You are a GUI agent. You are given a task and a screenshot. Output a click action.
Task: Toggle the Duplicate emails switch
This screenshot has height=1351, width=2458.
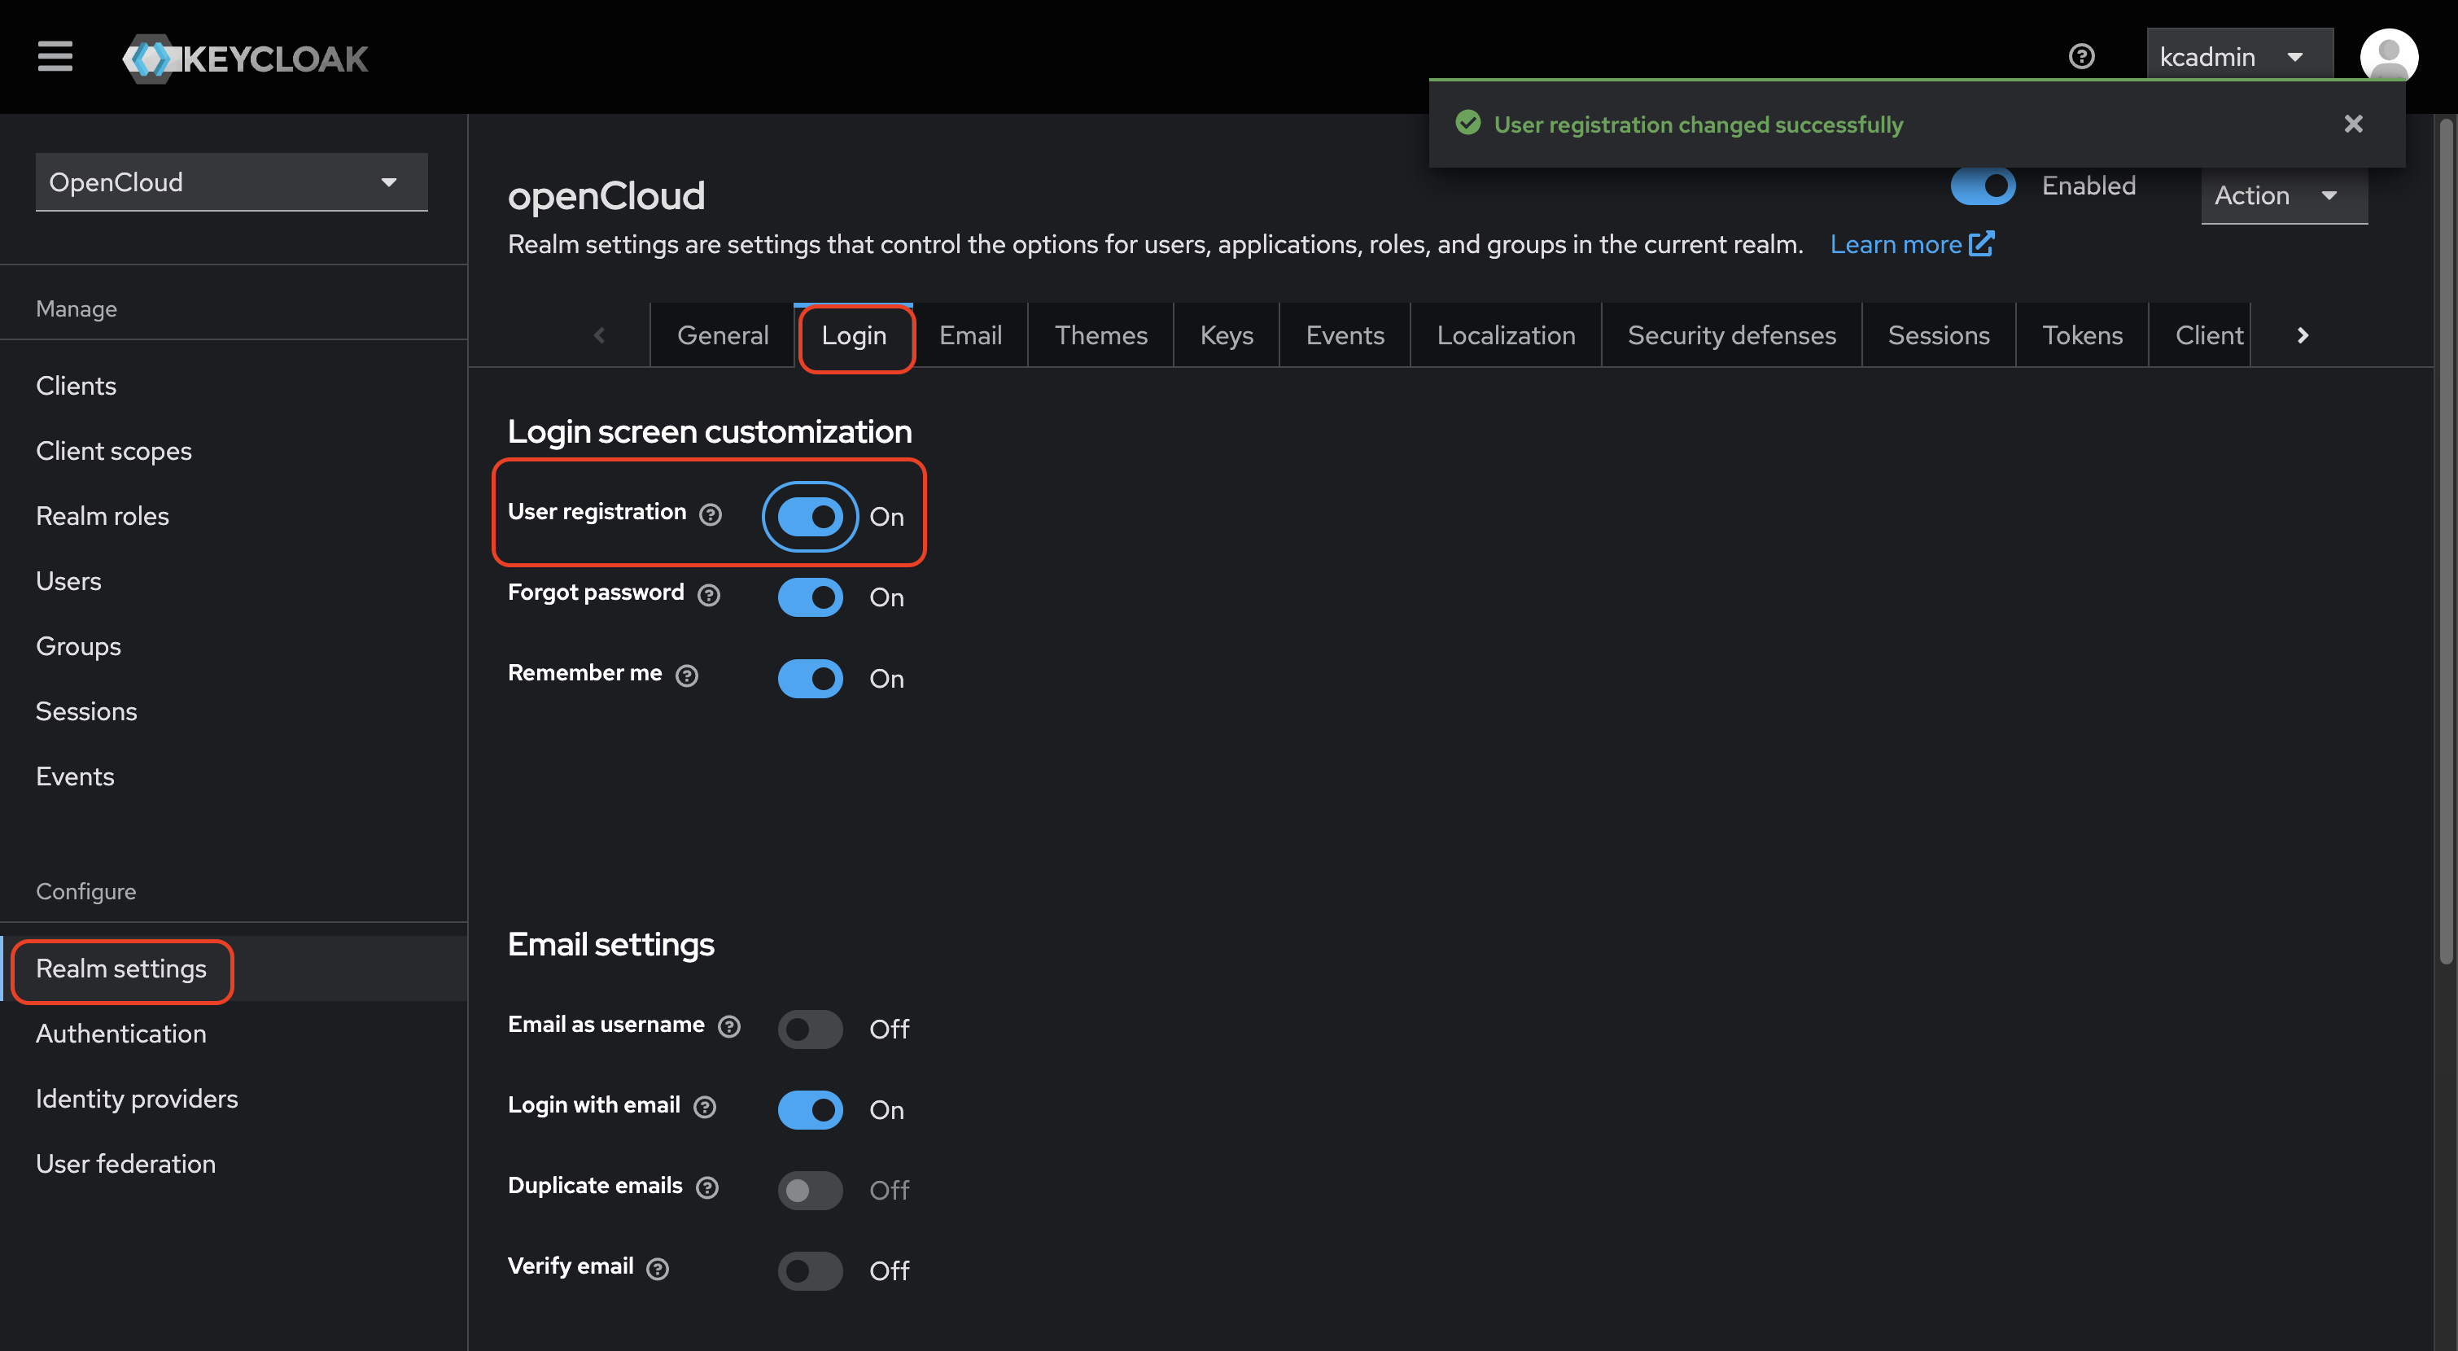[810, 1190]
